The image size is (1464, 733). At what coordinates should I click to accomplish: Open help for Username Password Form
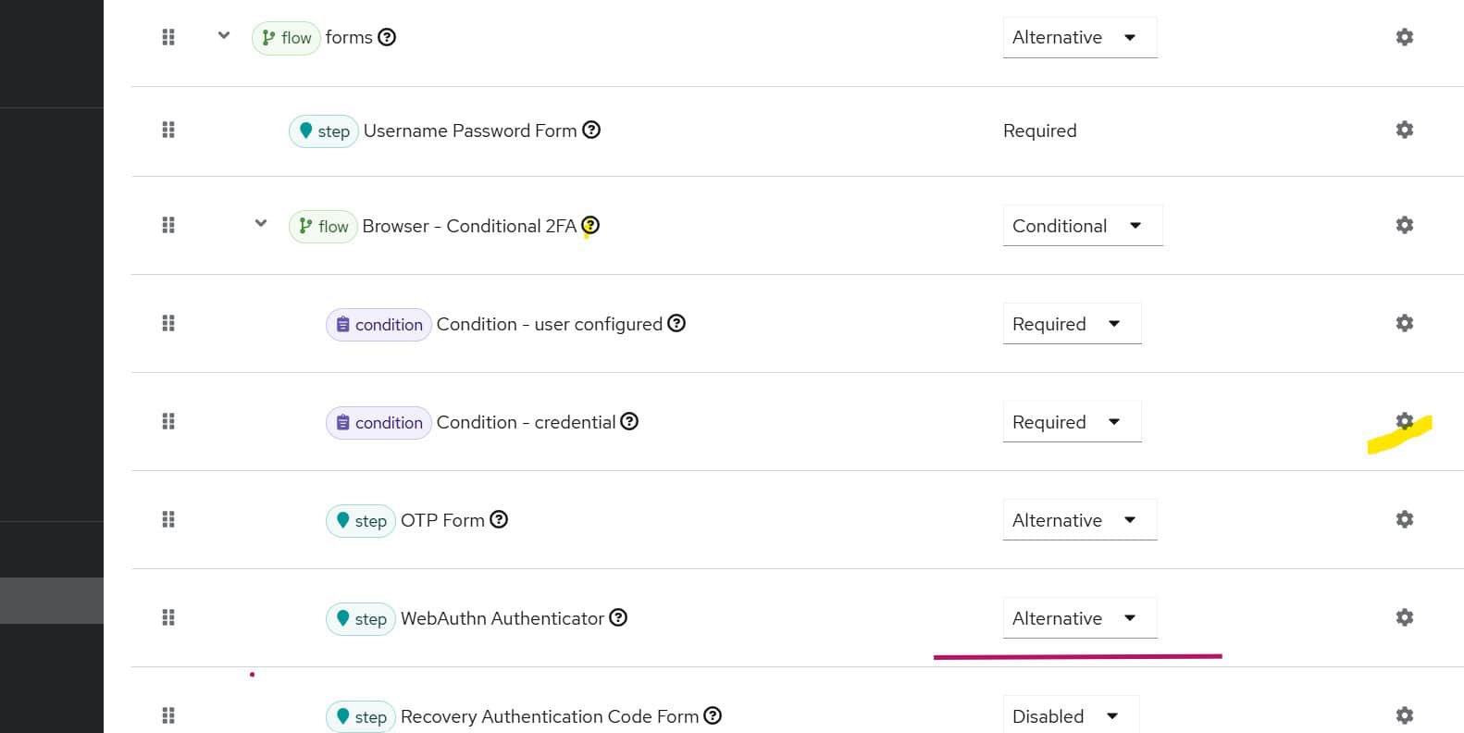click(x=591, y=130)
